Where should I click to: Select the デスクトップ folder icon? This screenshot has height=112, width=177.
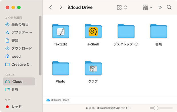pyautogui.click(x=126, y=31)
